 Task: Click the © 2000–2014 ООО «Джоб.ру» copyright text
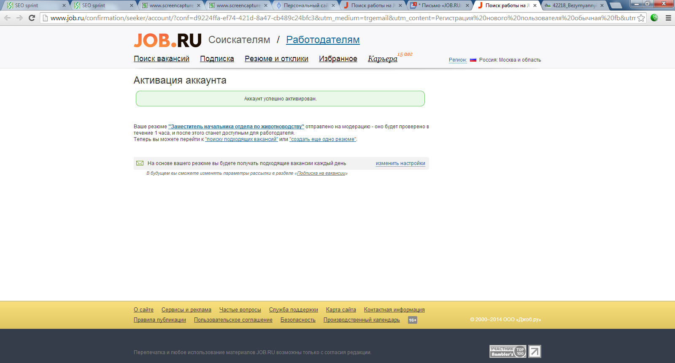tap(505, 320)
